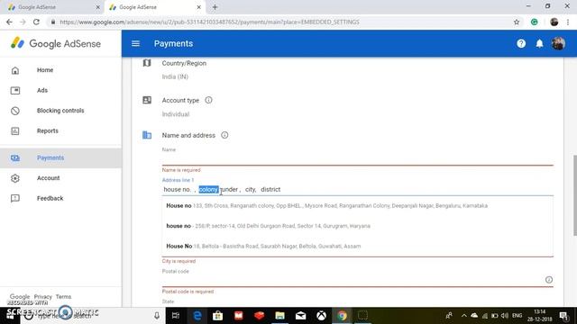Select the Gurugram, Haryana address suggestion
Screen dimensions: 577x324
357,226
